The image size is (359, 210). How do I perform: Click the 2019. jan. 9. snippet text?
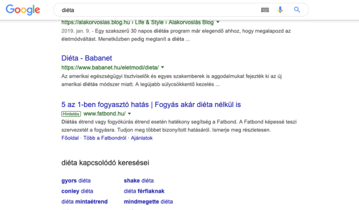pos(176,35)
